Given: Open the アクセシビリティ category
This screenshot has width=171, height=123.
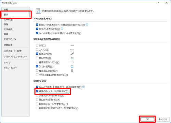Looking at the screenshot, I should [10, 39].
